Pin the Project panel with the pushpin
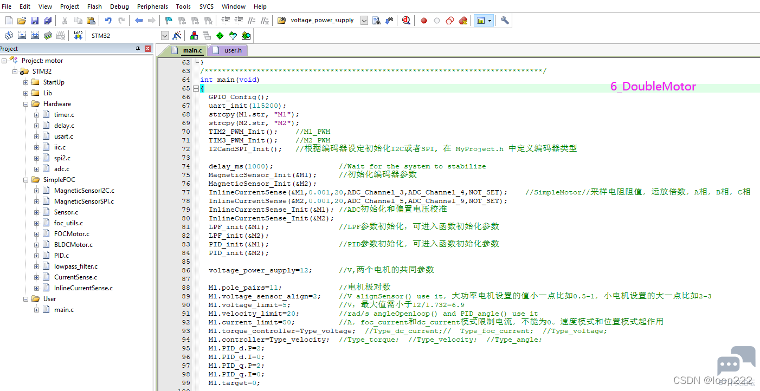Screen dimensions: 760x391 [x=138, y=49]
